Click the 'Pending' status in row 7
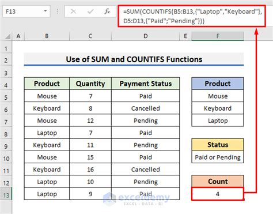 click(145, 121)
